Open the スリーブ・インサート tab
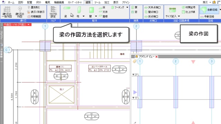The image size is (221, 124). click(x=75, y=2)
